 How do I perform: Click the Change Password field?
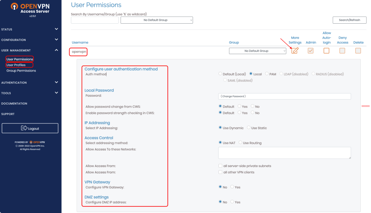(284, 96)
